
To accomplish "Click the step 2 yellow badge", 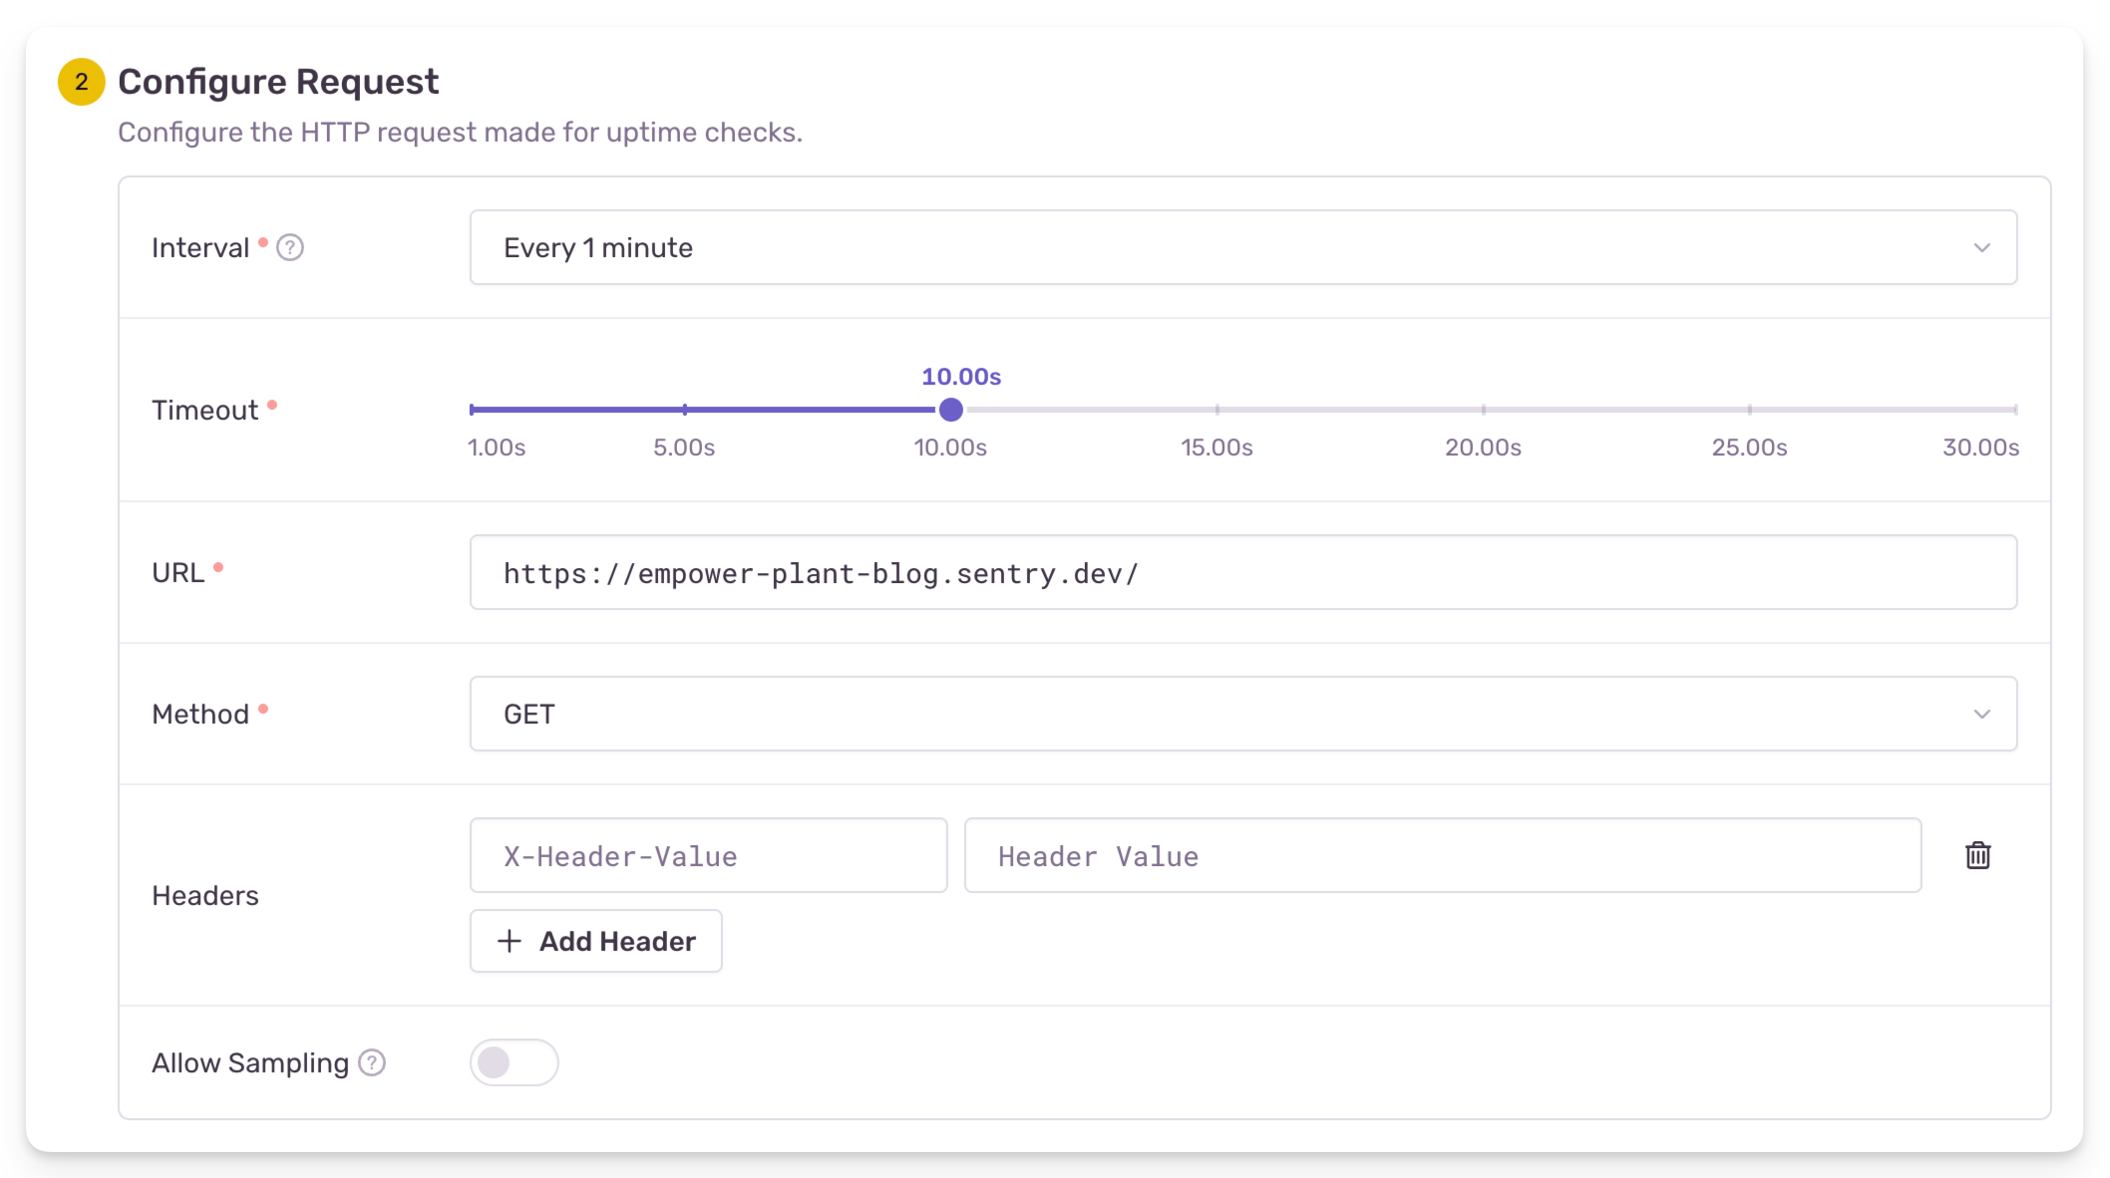I will tap(82, 82).
